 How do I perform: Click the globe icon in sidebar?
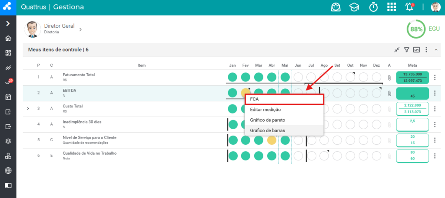coord(8,171)
